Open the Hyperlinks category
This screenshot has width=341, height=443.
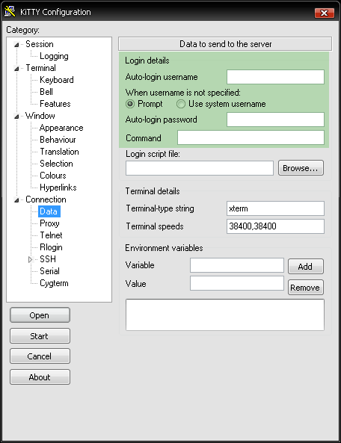click(x=58, y=188)
